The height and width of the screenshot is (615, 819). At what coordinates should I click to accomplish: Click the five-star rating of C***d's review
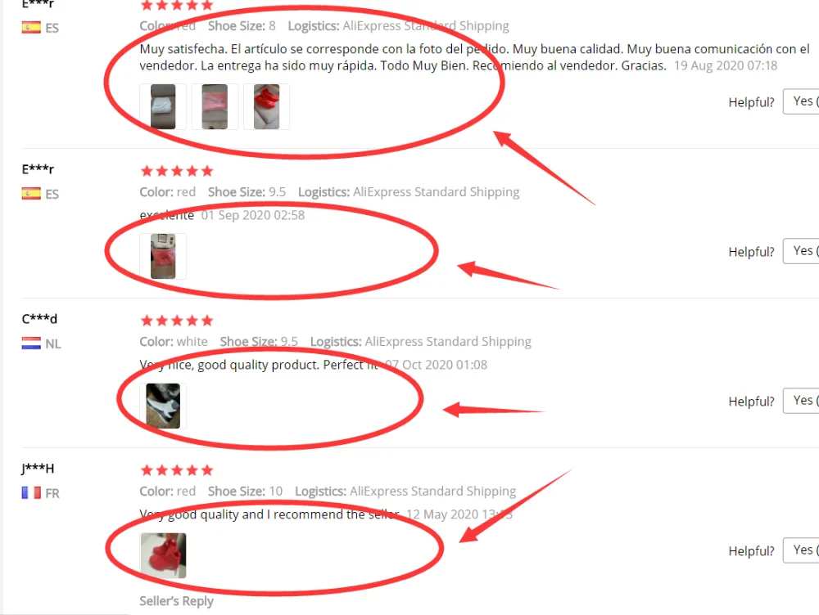pos(177,321)
